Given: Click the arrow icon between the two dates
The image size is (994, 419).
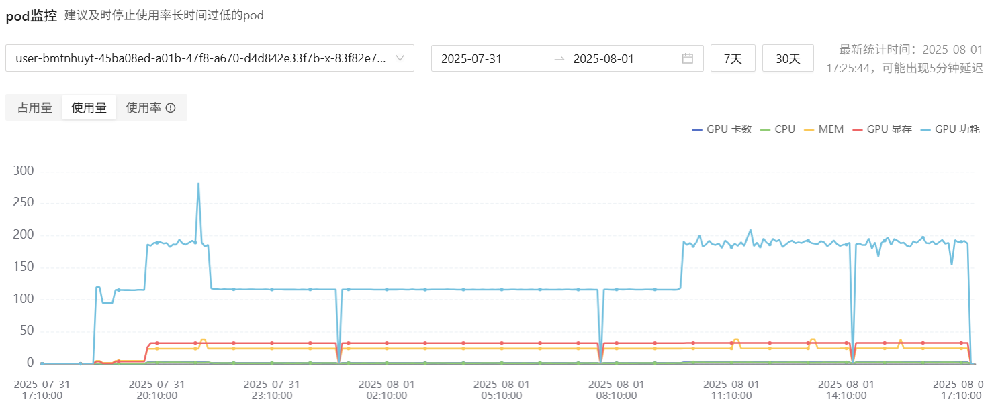Looking at the screenshot, I should [559, 58].
